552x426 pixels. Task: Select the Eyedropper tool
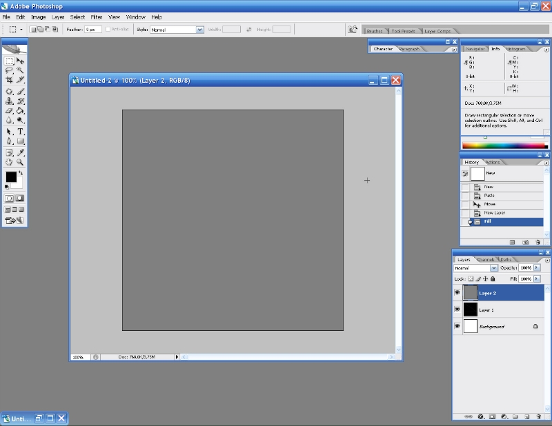pos(20,152)
